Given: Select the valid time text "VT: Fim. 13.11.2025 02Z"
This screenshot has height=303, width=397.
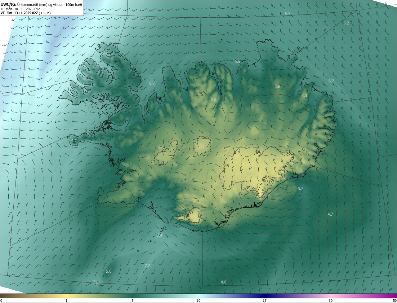Looking at the screenshot, I should coord(19,13).
